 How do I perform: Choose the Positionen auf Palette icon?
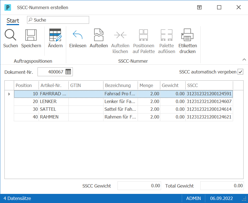[143, 35]
